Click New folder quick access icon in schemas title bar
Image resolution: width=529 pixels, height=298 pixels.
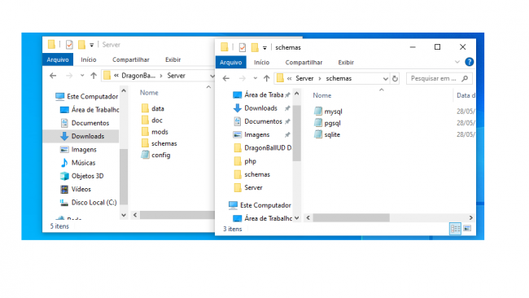coord(255,47)
